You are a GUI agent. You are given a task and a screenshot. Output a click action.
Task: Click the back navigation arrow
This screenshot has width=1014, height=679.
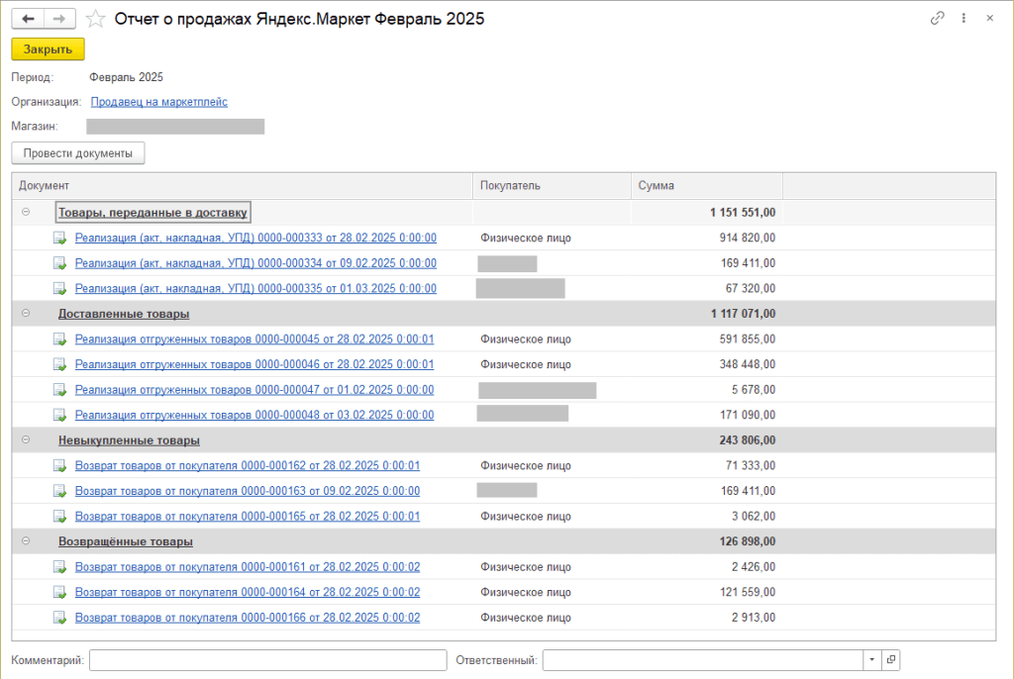(27, 19)
